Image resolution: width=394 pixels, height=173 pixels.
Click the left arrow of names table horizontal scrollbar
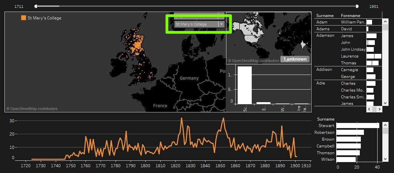[x=369, y=109]
